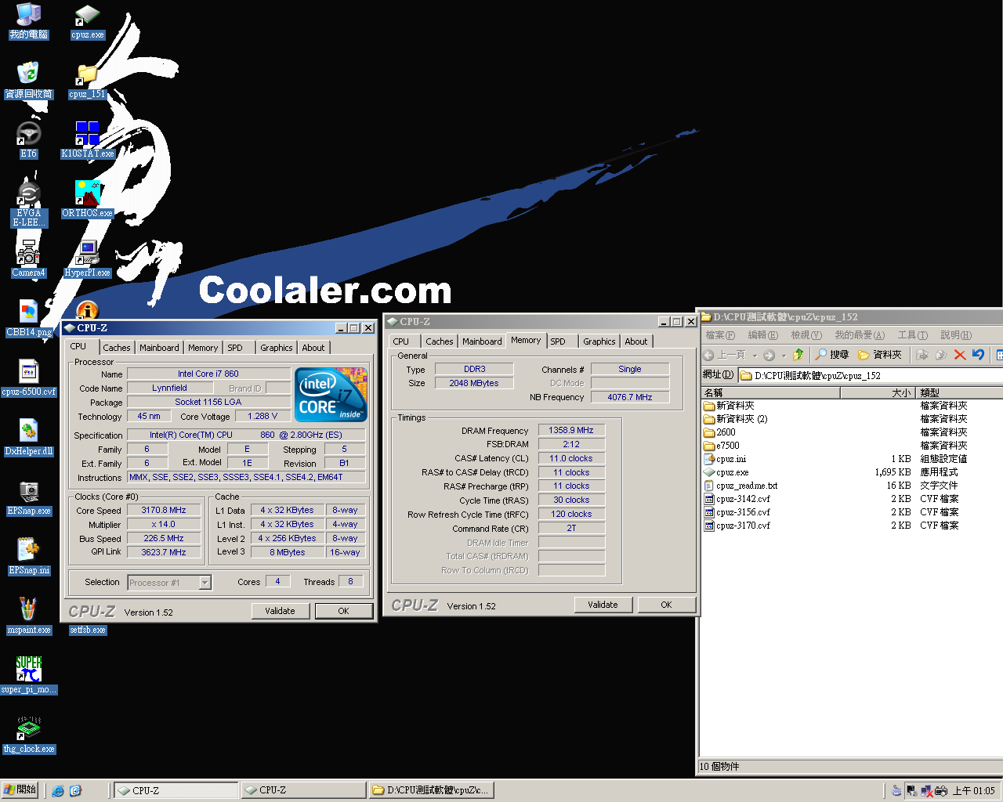The width and height of the screenshot is (1003, 802).
Task: Open About tab in left CPU-Z window
Action: (313, 348)
